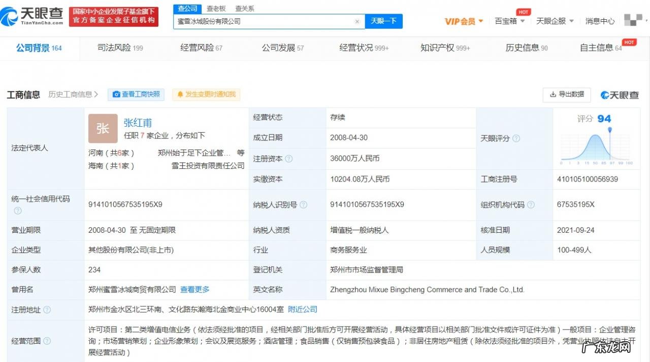Open the VIP会员 dropdown menu

[x=464, y=21]
